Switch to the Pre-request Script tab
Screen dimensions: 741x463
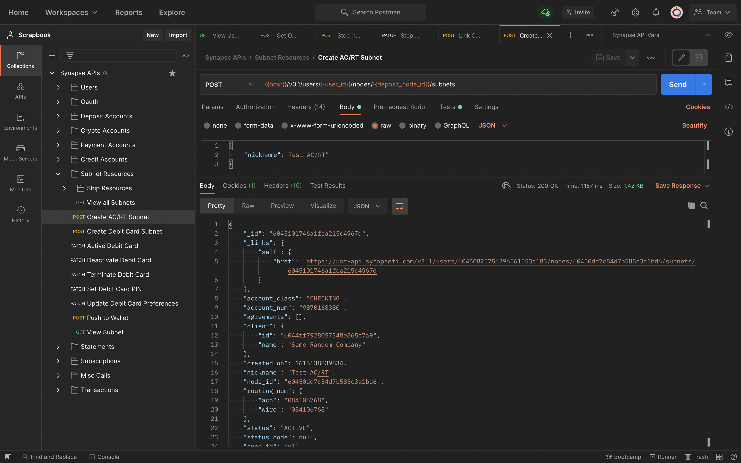(x=400, y=107)
